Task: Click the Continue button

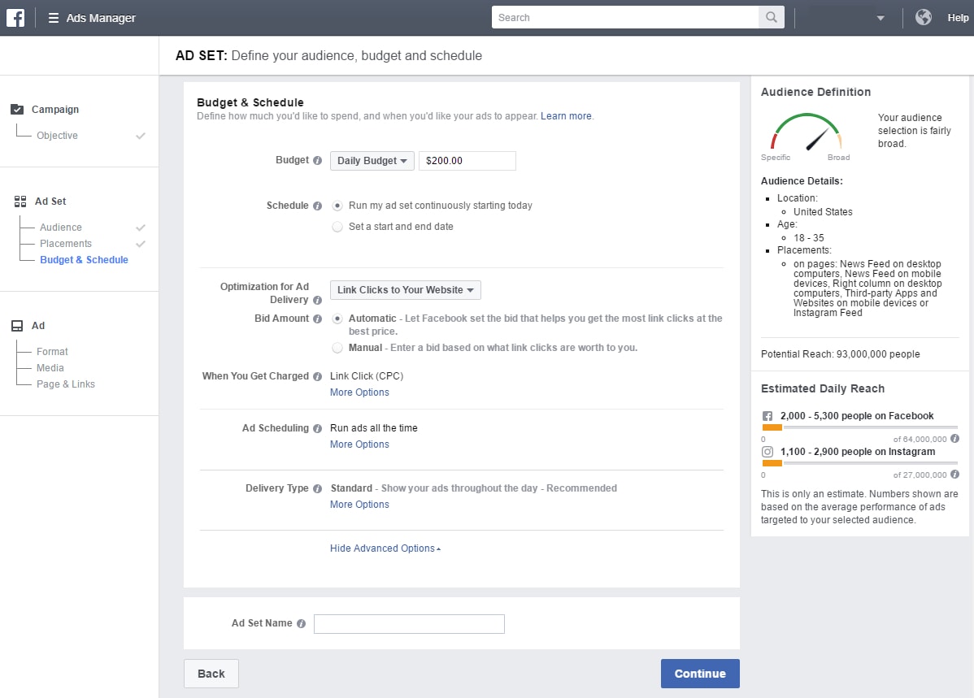Action: coord(700,673)
